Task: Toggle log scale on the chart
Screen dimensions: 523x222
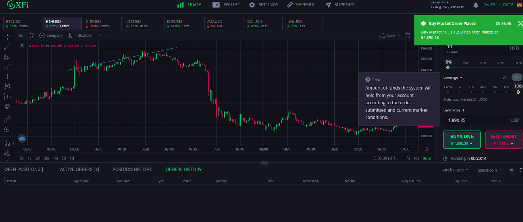Action: [416, 158]
